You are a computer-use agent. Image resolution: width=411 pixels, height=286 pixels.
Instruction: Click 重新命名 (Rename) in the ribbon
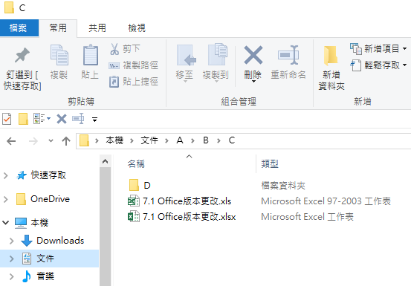coord(288,62)
